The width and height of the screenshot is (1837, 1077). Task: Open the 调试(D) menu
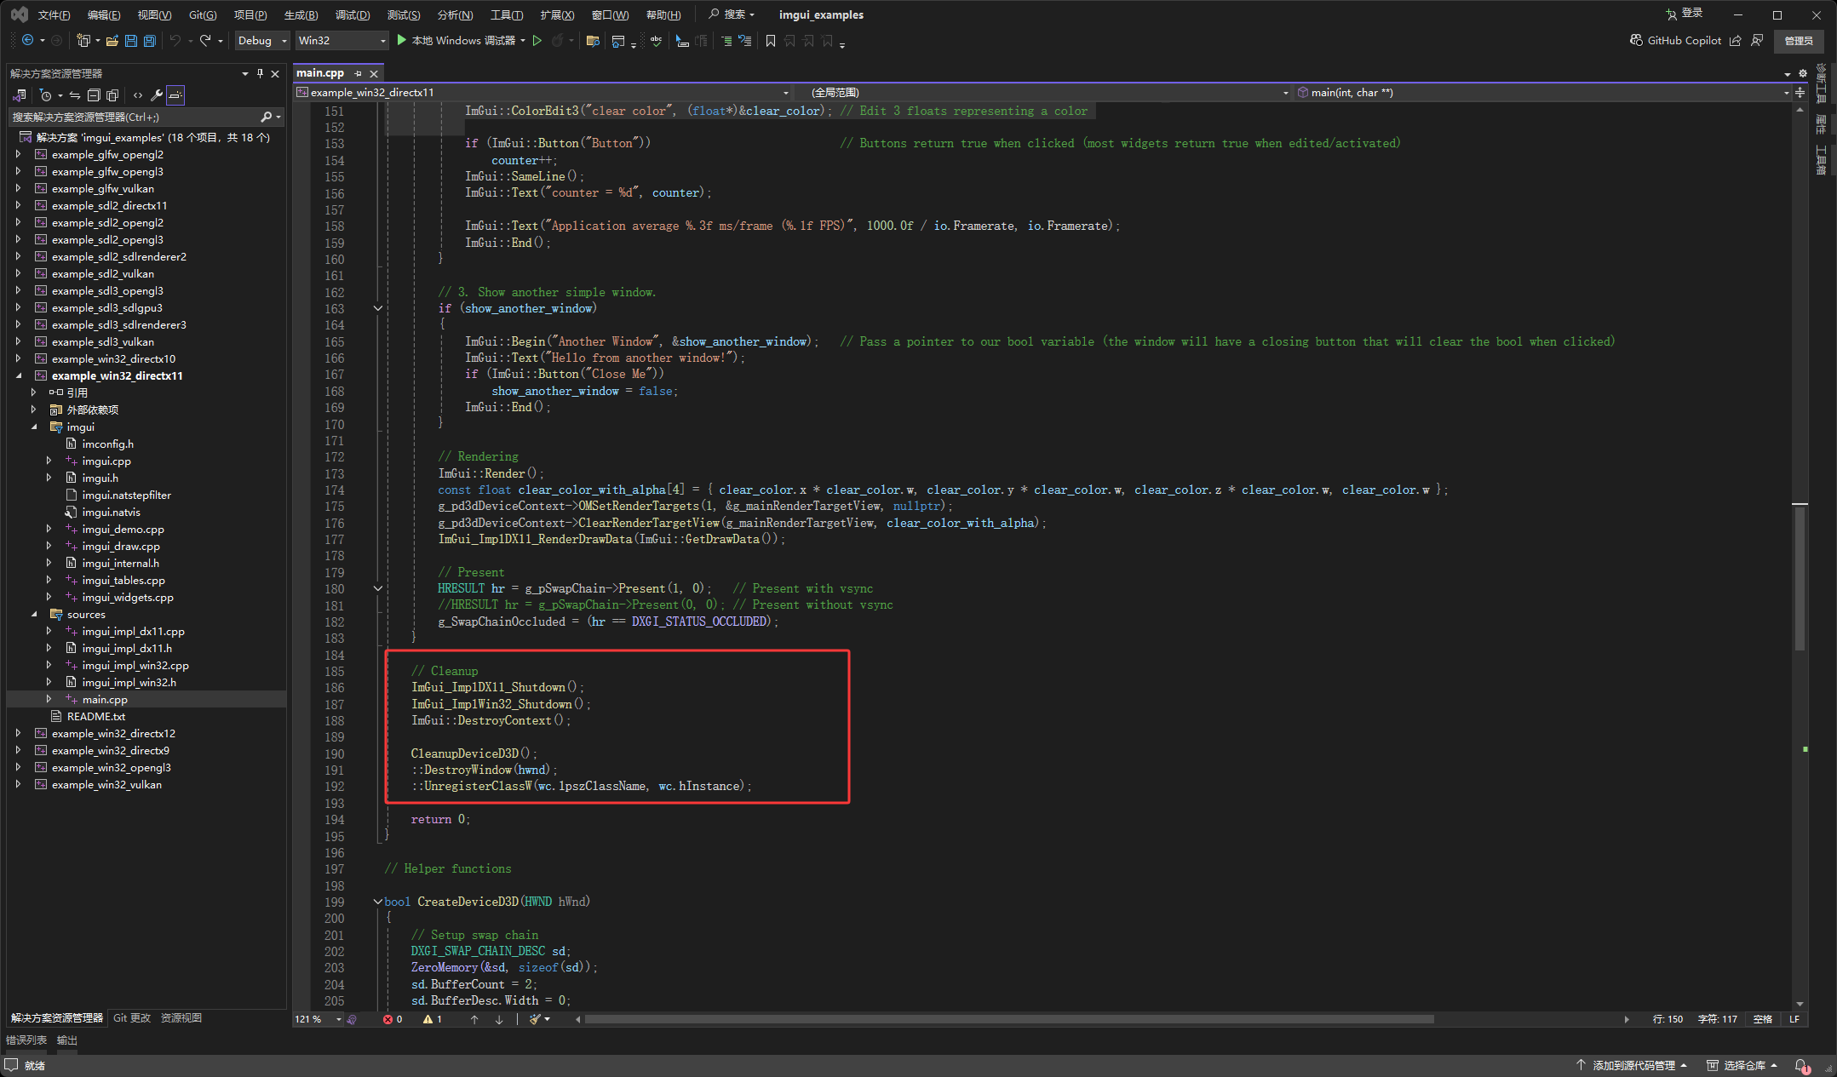point(353,14)
